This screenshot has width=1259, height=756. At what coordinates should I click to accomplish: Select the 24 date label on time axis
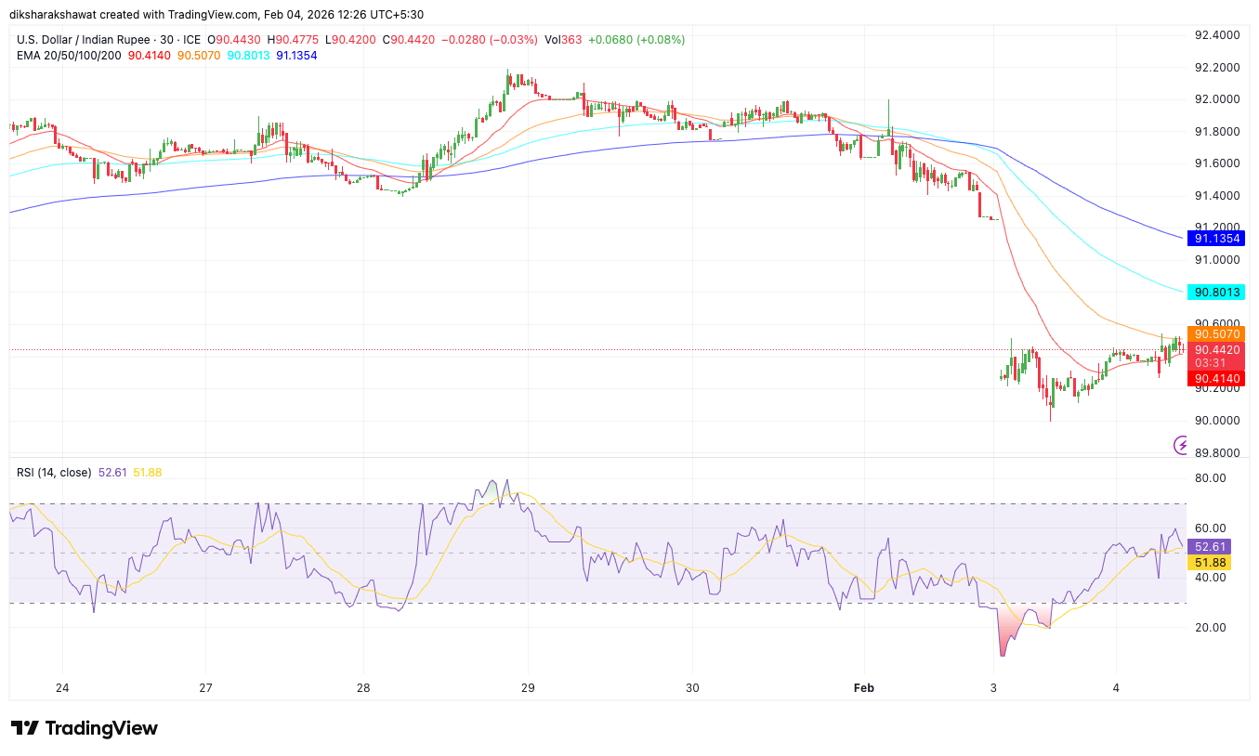pyautogui.click(x=62, y=688)
